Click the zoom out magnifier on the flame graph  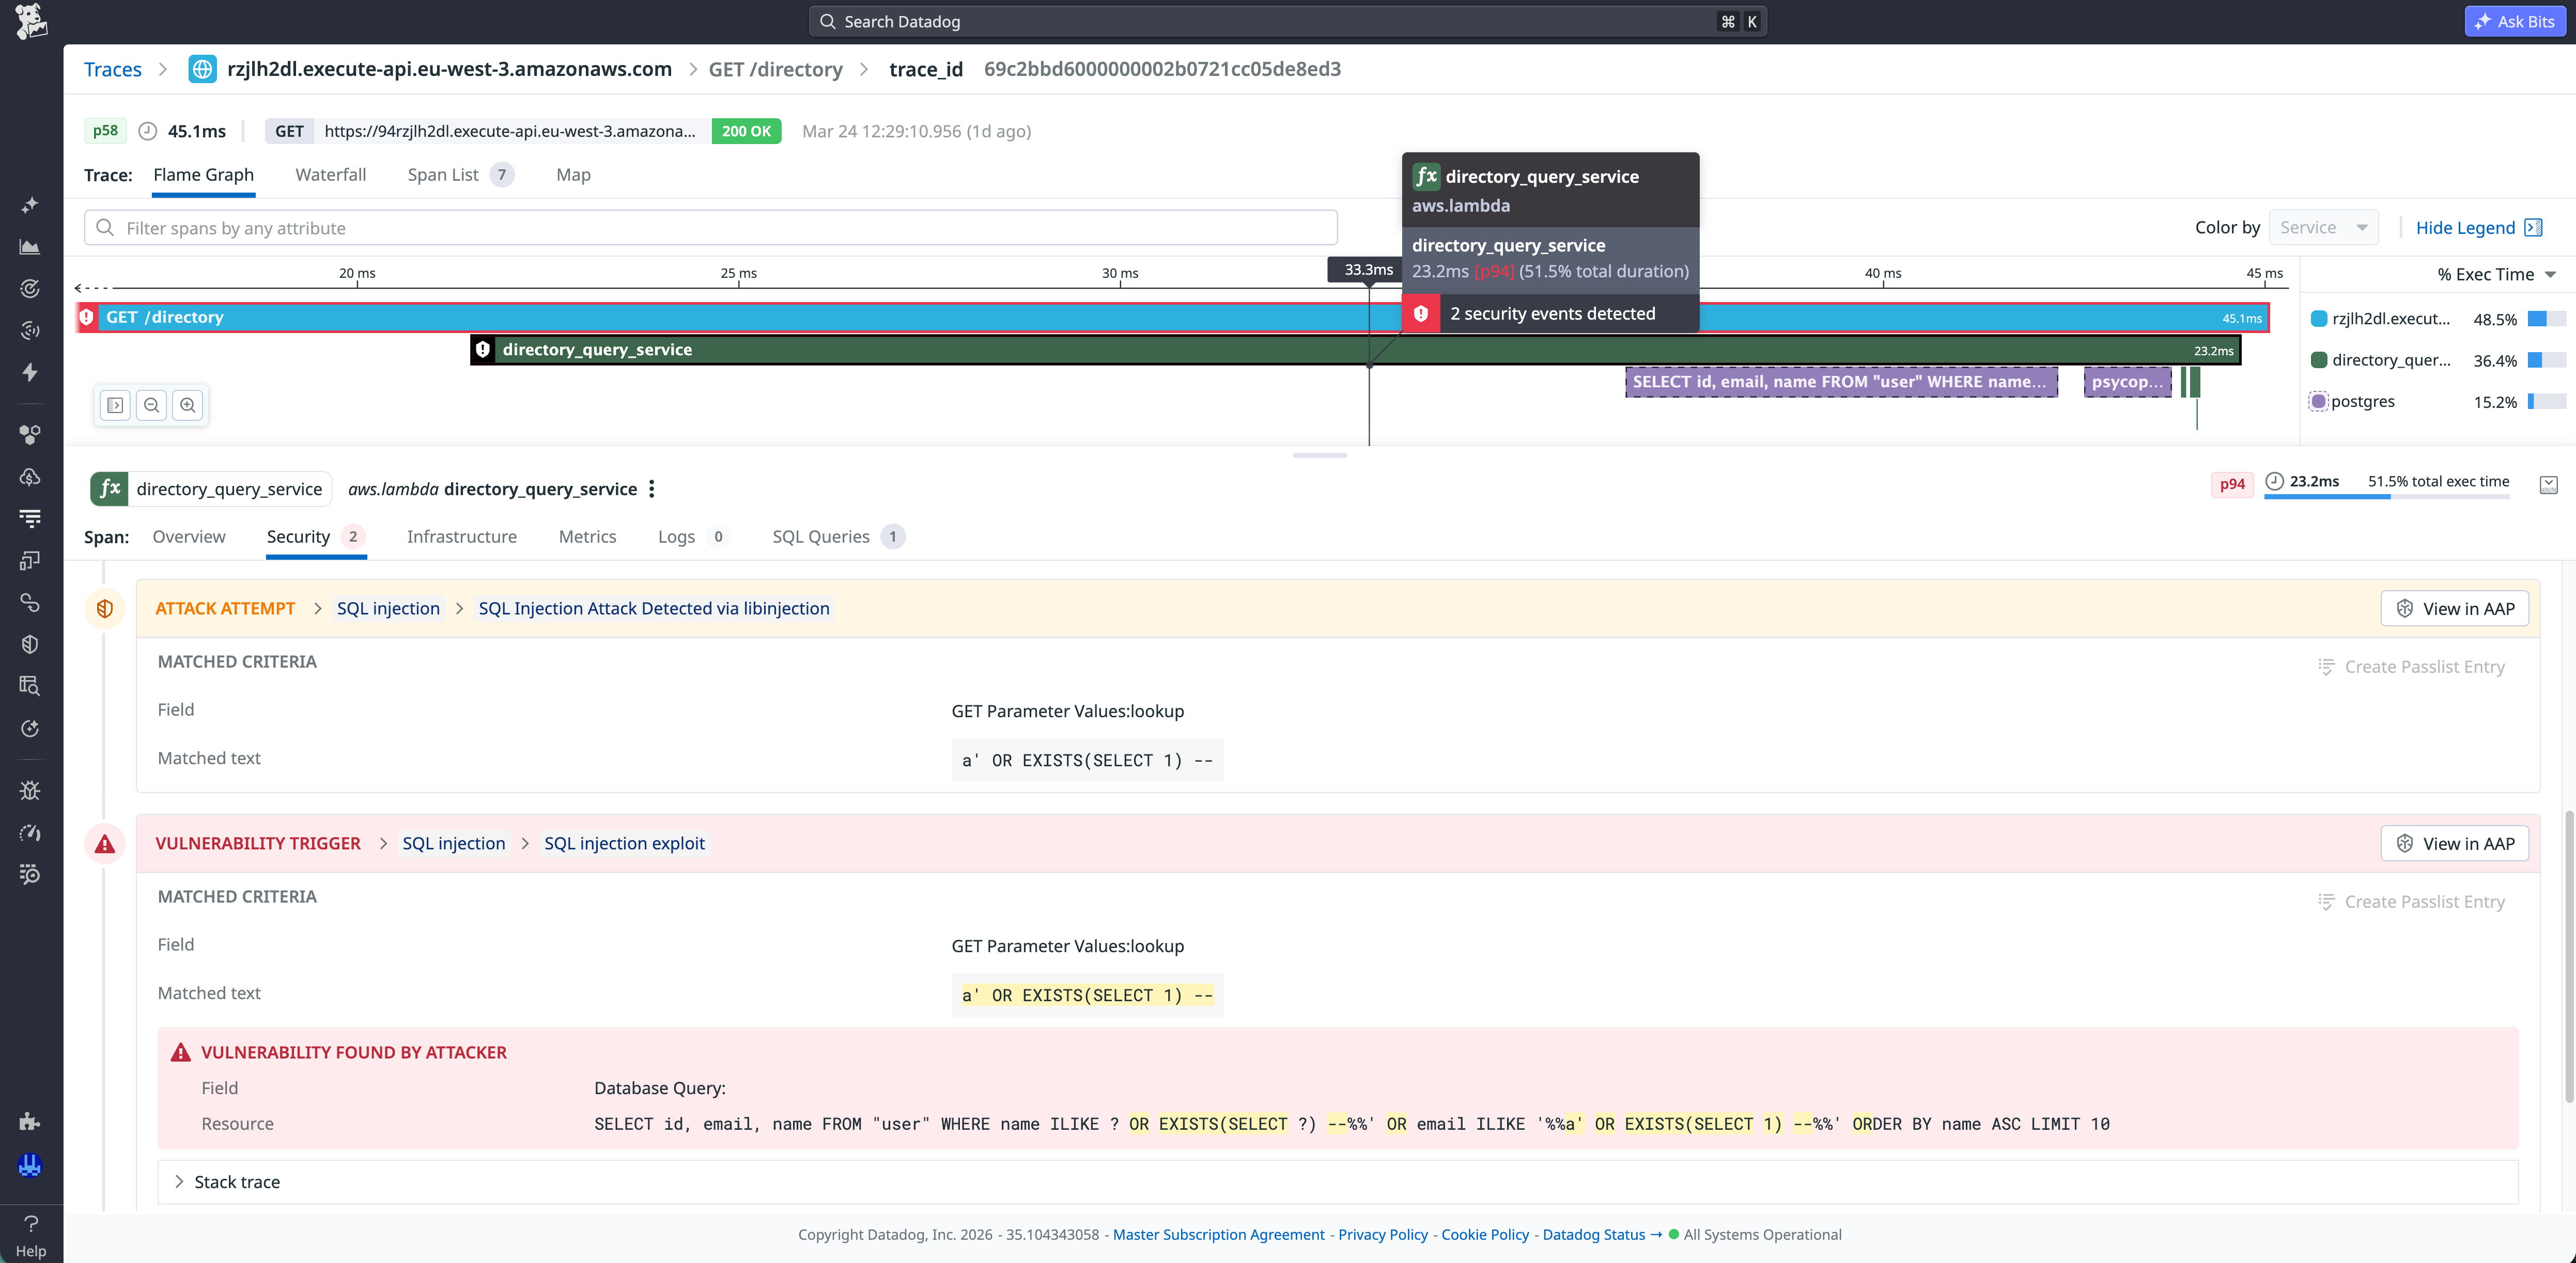[x=151, y=405]
